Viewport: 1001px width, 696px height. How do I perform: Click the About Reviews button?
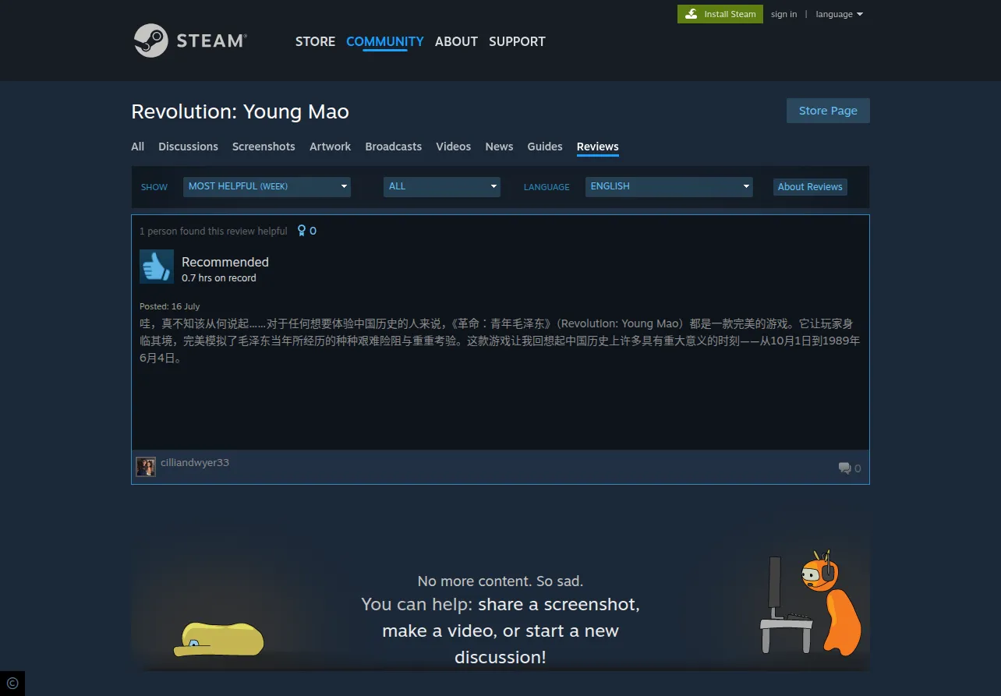coord(810,187)
